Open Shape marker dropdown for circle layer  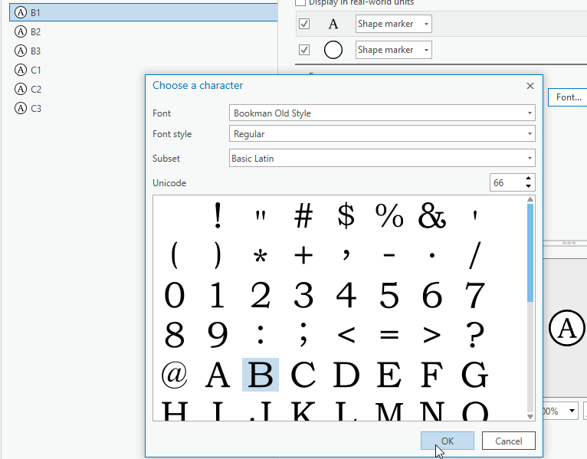tap(393, 50)
